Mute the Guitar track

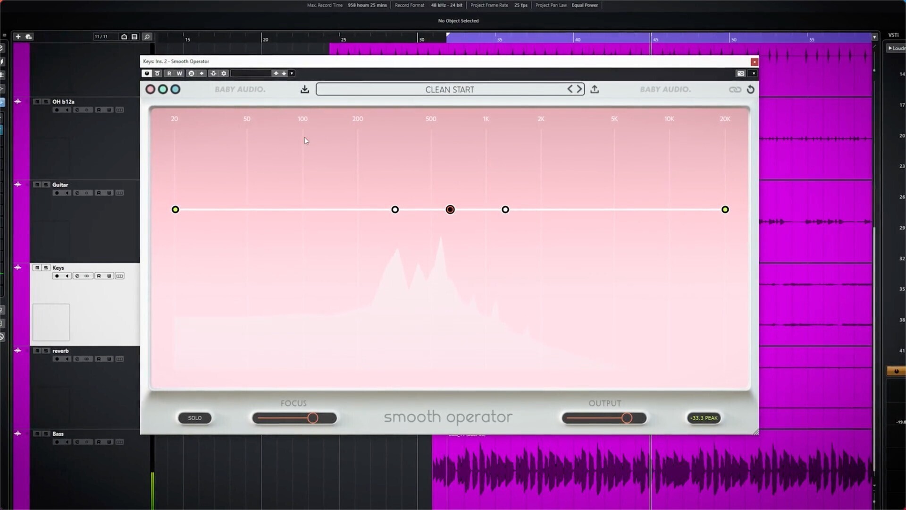(37, 185)
